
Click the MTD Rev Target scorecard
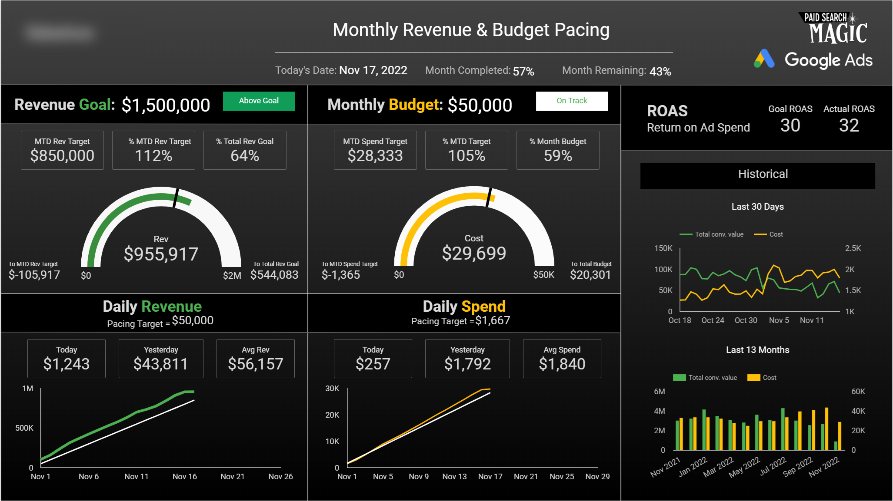pyautogui.click(x=62, y=150)
